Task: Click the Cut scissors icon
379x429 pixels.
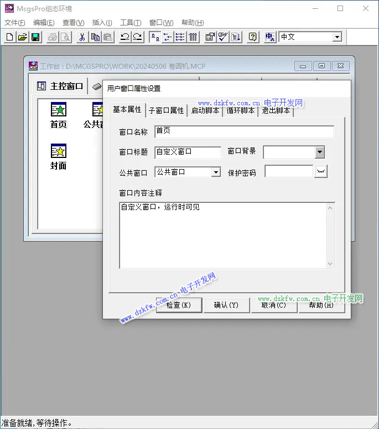Action: (x=82, y=37)
